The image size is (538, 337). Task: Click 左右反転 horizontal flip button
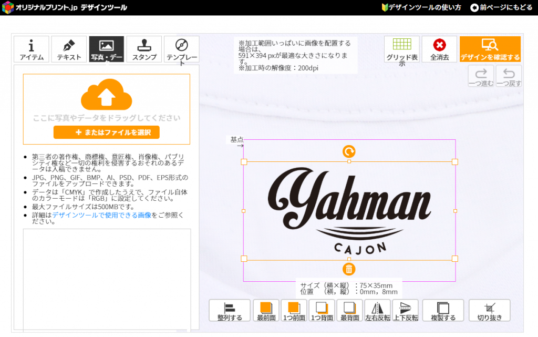[377, 311]
